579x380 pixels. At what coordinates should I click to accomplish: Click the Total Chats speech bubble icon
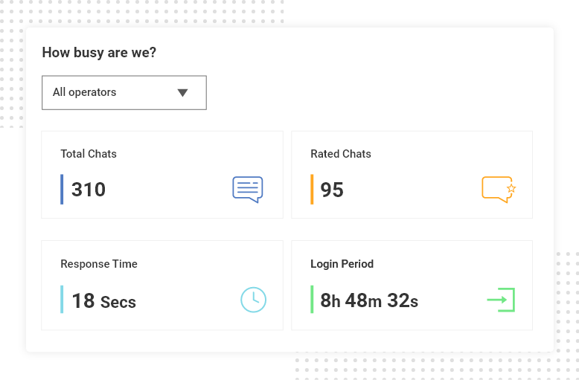click(247, 189)
